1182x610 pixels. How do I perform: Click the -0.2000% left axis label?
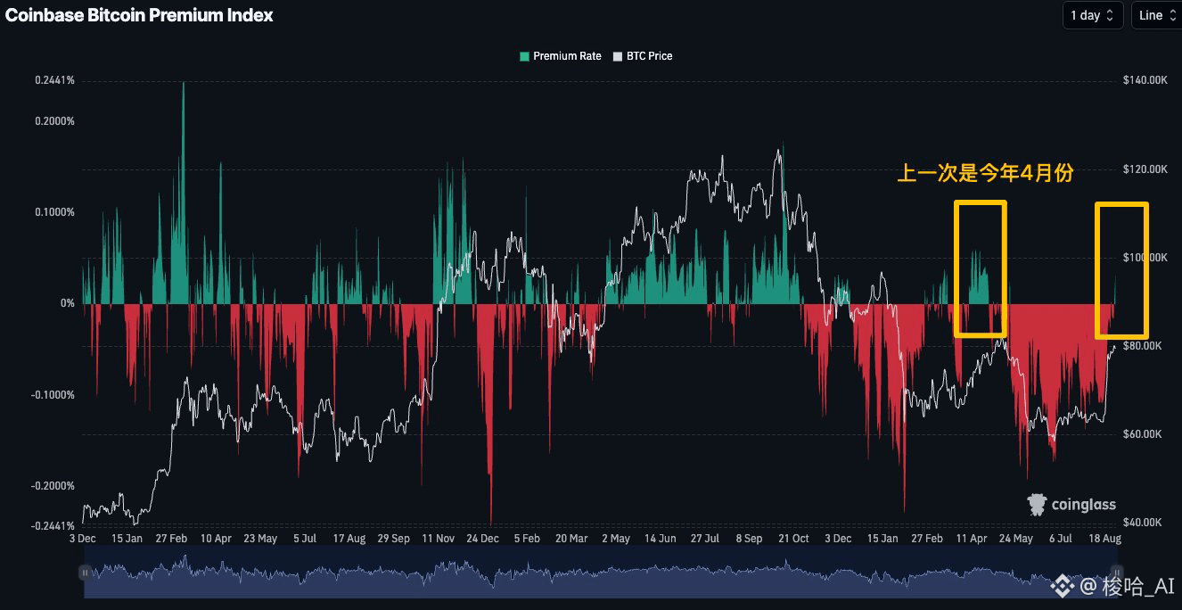[53, 486]
